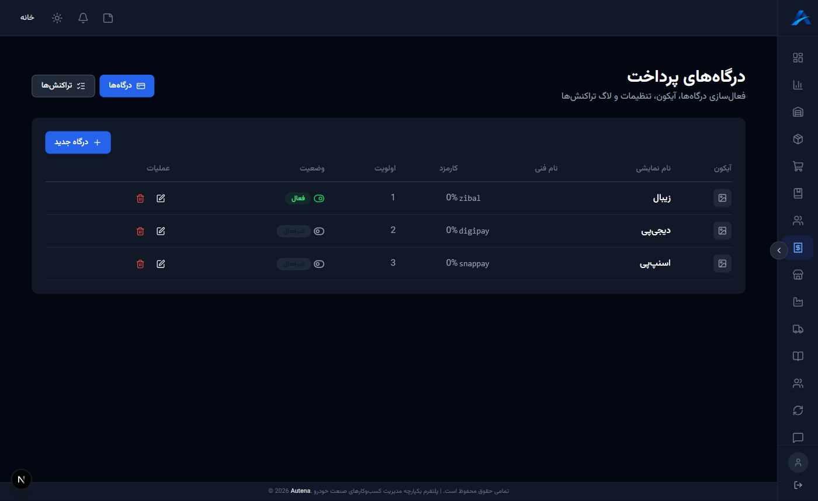
Task: Click the technical name zibal
Action: point(470,199)
